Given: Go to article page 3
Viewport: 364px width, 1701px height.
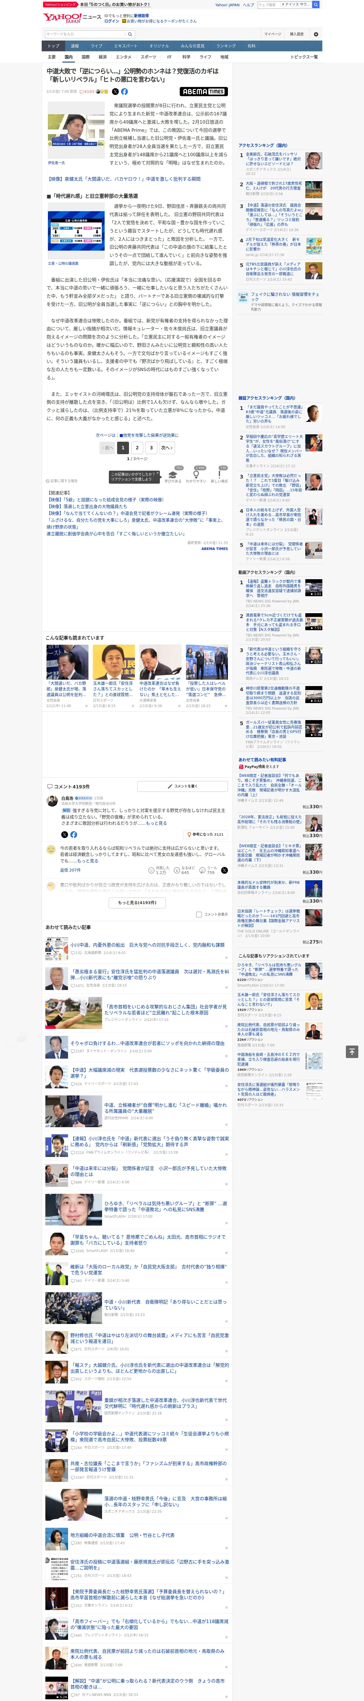Looking at the screenshot, I should coord(151,447).
